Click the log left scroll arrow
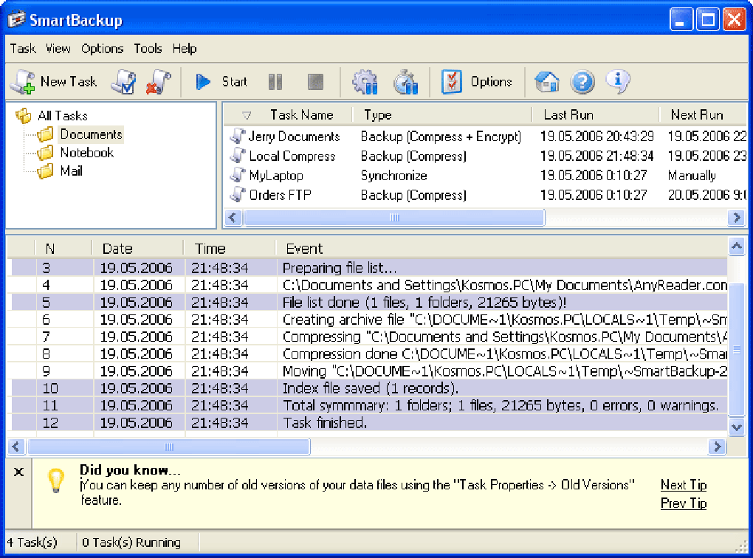 point(16,447)
